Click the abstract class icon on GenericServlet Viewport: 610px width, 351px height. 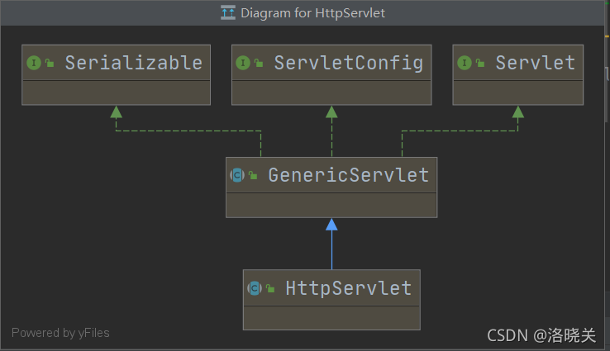tap(237, 175)
